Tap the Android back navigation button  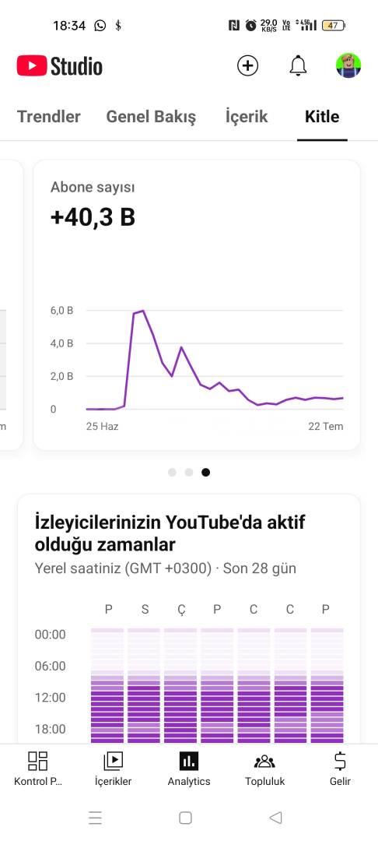(276, 818)
